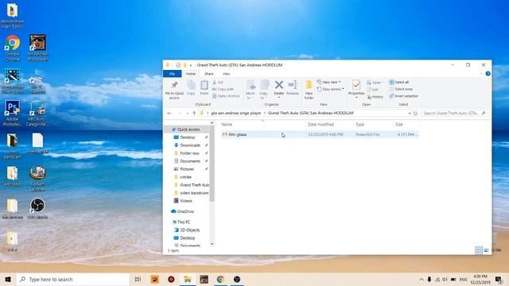Viewport: 509px width, 286px height.
Task: Click the Windows Start button
Action: [x=8, y=279]
